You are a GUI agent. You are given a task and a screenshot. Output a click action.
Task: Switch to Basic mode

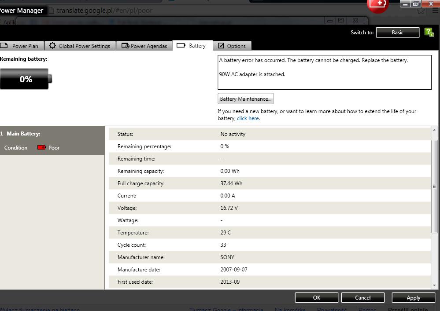pos(397,32)
